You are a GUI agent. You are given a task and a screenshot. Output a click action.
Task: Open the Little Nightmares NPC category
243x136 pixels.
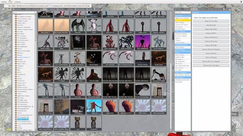(22, 46)
